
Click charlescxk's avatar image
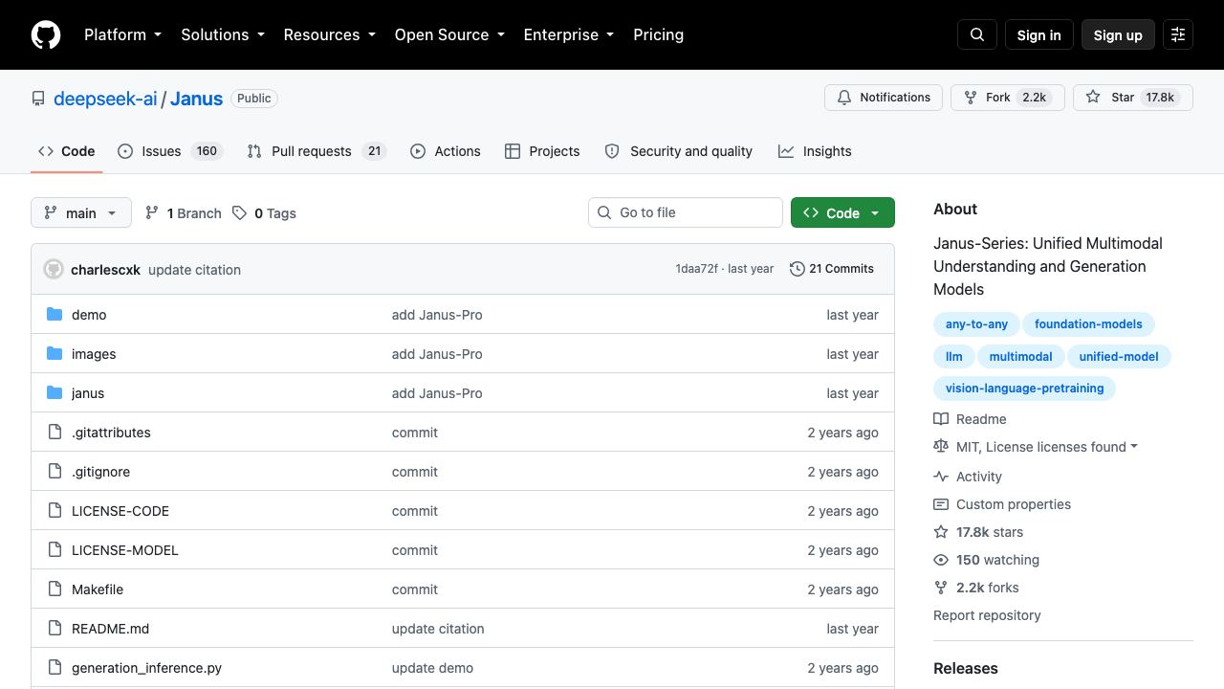click(54, 270)
